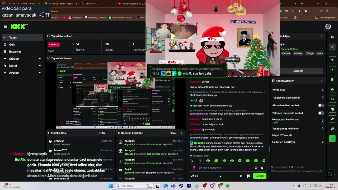The width and height of the screenshot is (338, 190).
Task: Open the Instagram bookmark
Action: [x=75, y=18]
